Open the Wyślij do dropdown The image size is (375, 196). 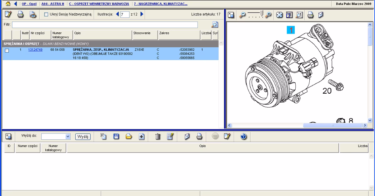[68, 137]
